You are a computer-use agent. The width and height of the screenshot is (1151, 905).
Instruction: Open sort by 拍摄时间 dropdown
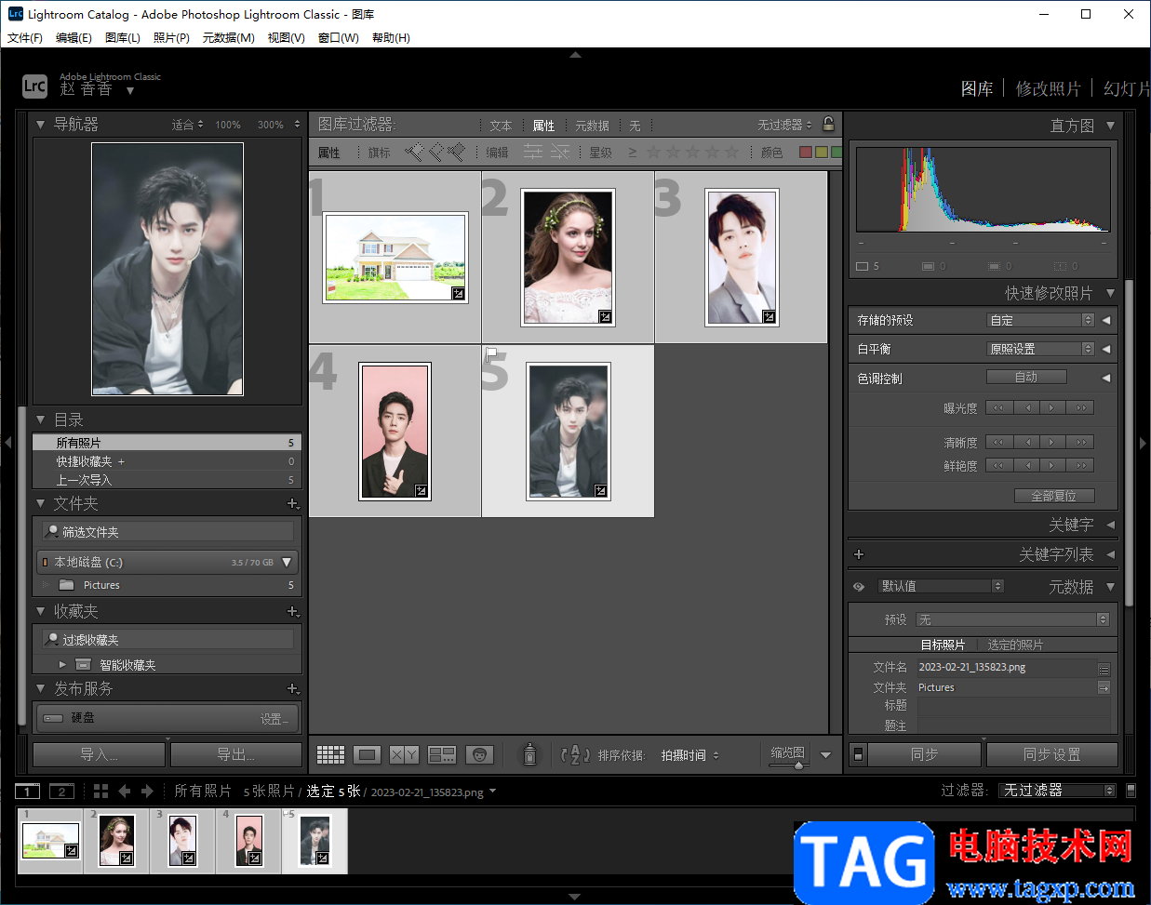pos(689,755)
